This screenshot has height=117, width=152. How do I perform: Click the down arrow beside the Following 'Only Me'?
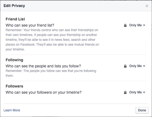point(144,66)
